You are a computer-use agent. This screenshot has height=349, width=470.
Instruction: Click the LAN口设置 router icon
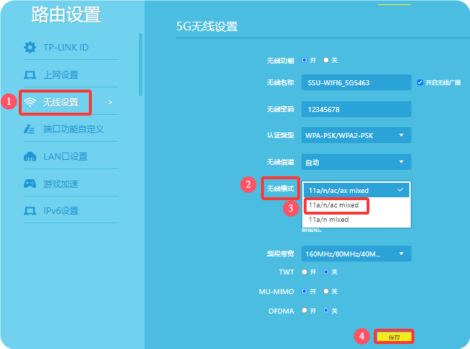[x=30, y=157]
